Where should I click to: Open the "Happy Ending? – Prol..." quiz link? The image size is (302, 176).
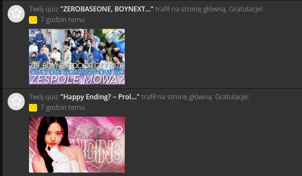100,97
